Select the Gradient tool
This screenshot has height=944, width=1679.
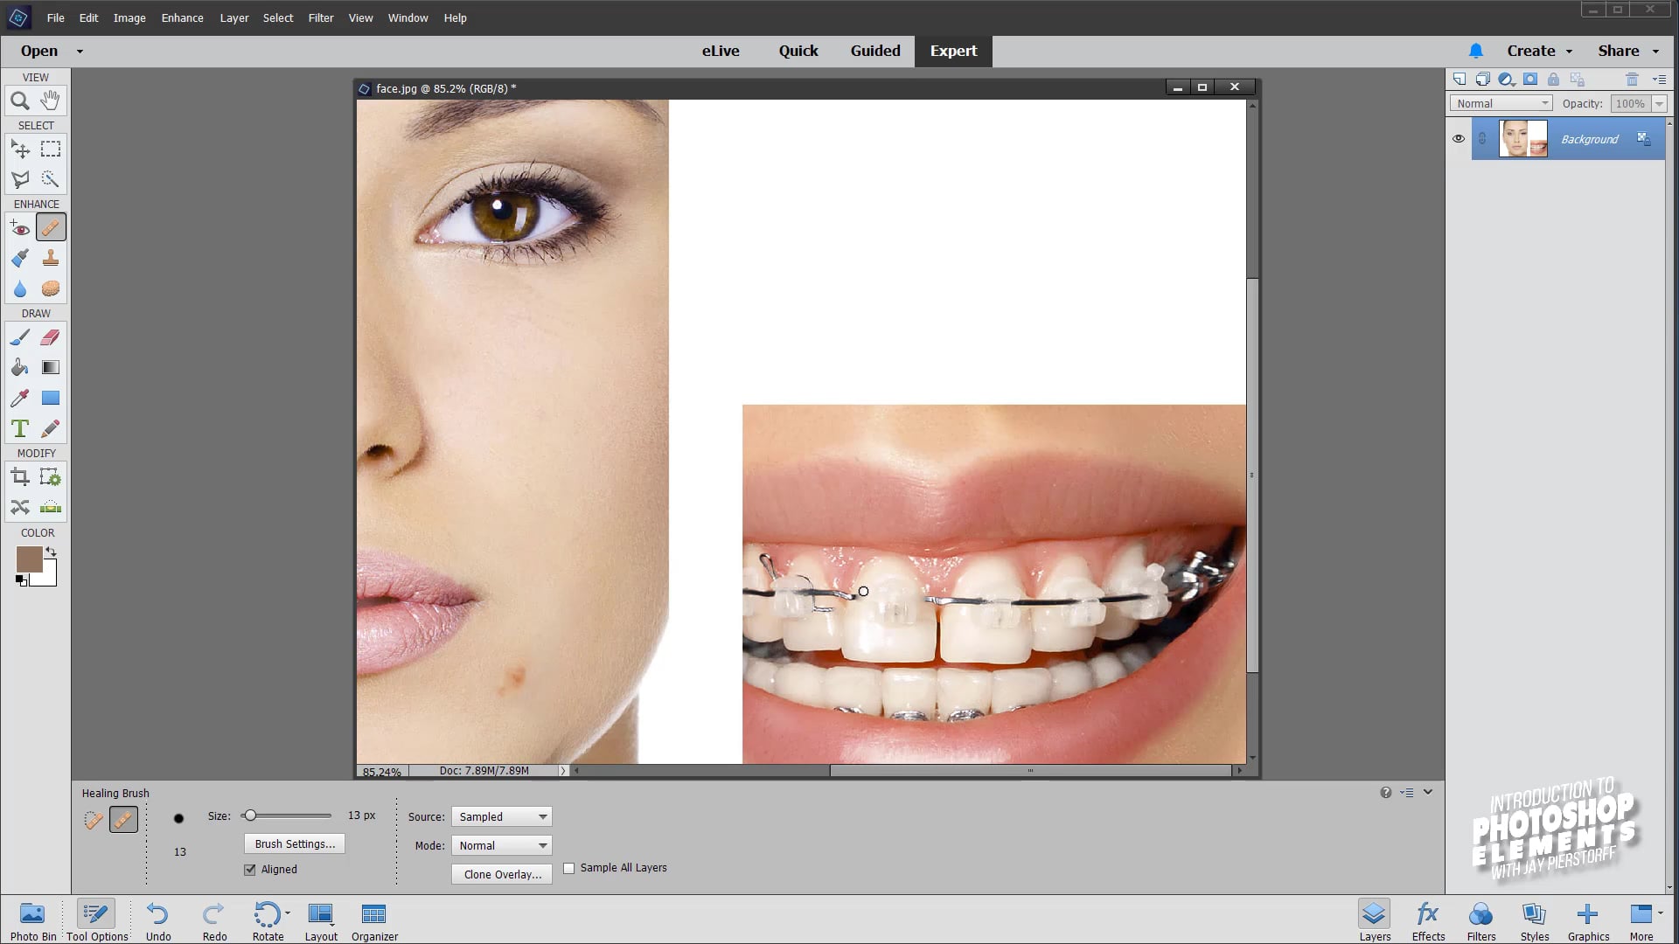pos(51,368)
